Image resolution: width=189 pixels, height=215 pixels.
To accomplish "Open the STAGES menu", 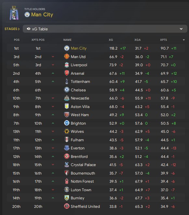I will [12, 29].
